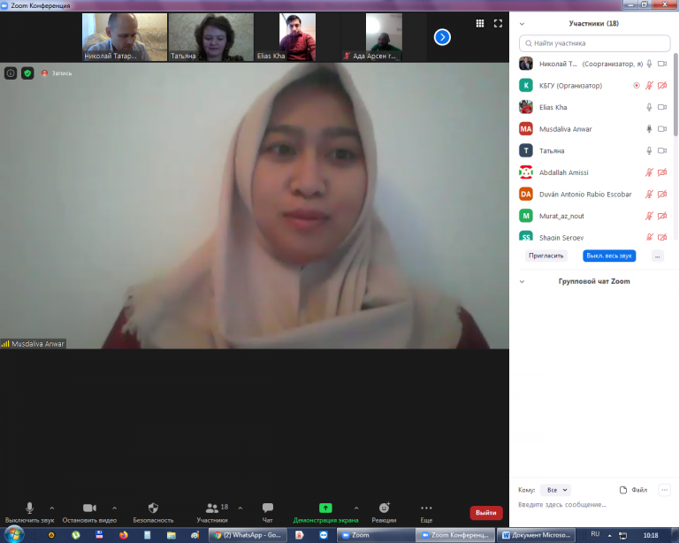
Task: Open the More (Еще) three-dot toolbar icon
Action: [x=426, y=509]
